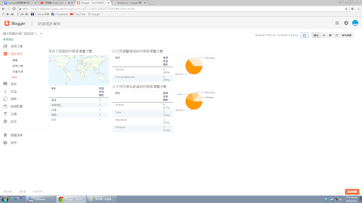Open the Google bookmark in bookmarks bar

94,14
